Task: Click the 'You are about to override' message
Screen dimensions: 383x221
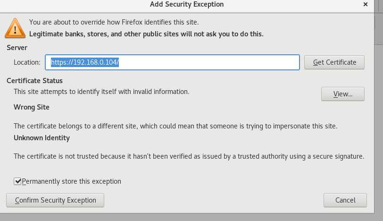Action: click(114, 22)
